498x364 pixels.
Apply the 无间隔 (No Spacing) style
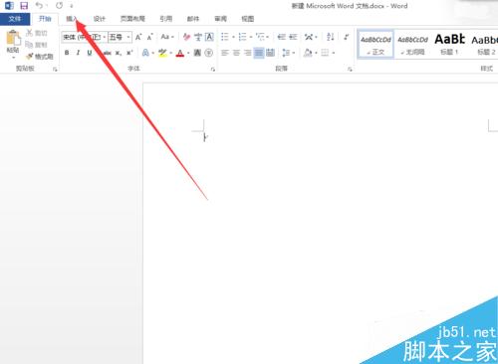pos(412,45)
